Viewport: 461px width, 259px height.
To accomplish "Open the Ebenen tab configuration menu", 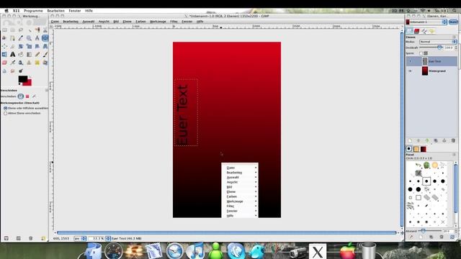I will (455, 37).
